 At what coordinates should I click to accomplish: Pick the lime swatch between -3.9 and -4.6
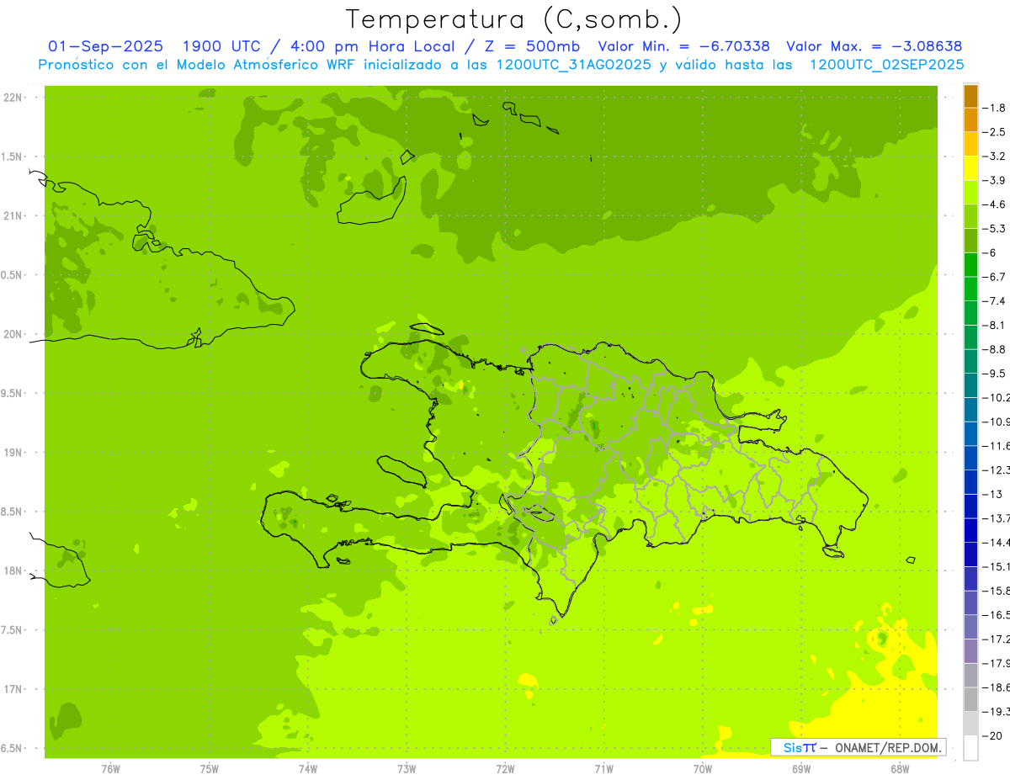point(970,193)
